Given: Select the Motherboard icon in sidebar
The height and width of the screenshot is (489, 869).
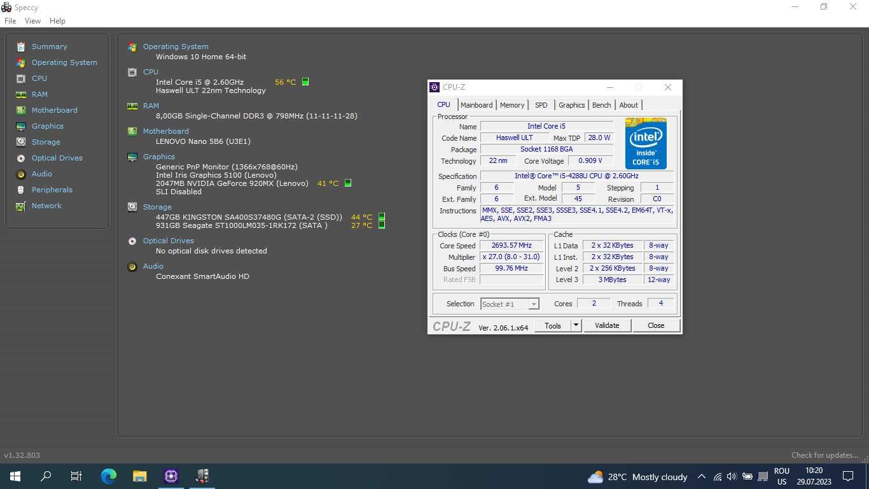Looking at the screenshot, I should click(x=21, y=110).
